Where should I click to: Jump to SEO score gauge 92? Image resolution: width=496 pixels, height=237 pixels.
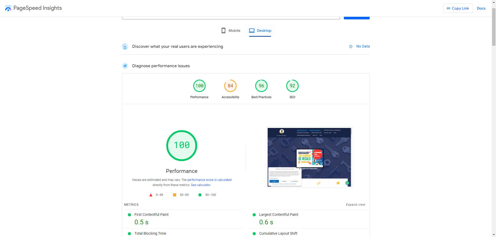(292, 86)
